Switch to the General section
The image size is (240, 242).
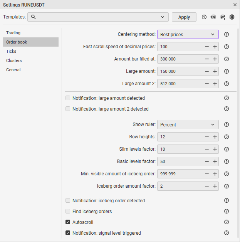tap(31, 70)
